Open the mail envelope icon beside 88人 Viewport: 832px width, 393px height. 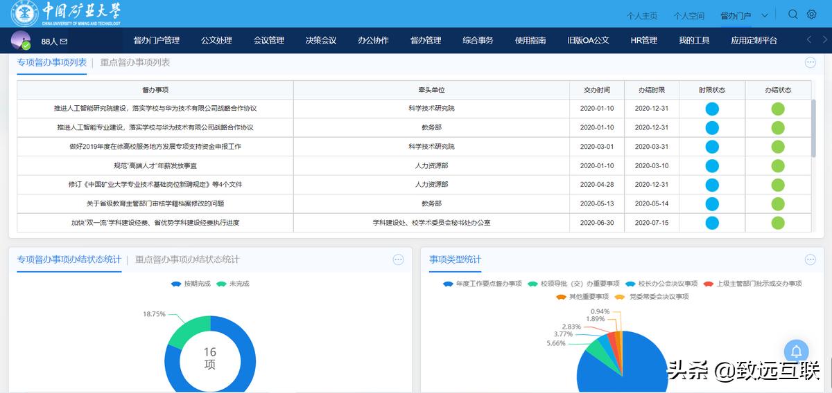[x=64, y=42]
